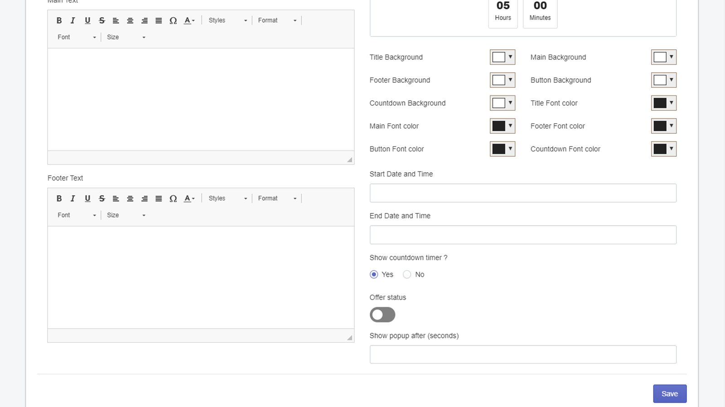This screenshot has height=407, width=725.
Task: Open Font dropdown in Main Text editor
Action: point(76,37)
